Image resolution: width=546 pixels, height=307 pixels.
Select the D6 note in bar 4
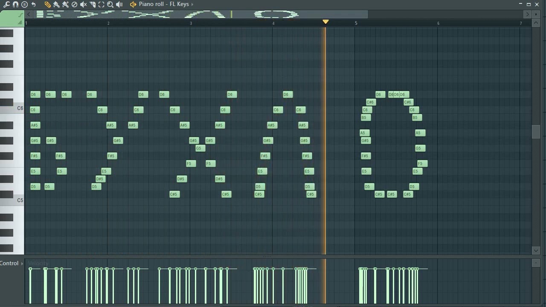click(x=288, y=94)
